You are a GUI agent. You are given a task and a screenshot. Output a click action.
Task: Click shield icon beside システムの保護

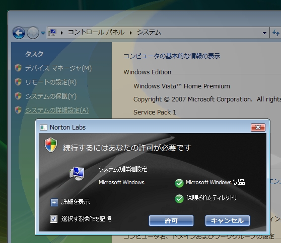pos(18,96)
